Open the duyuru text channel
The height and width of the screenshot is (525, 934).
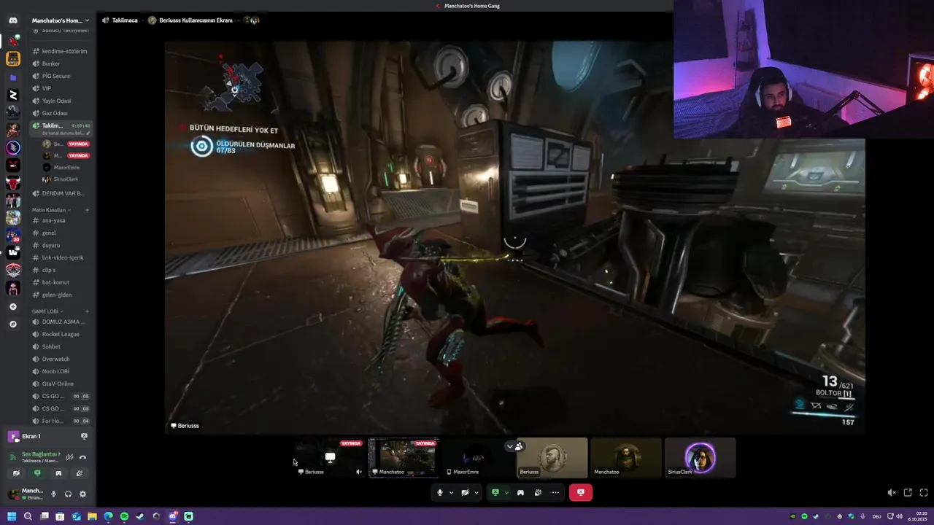tap(61, 245)
